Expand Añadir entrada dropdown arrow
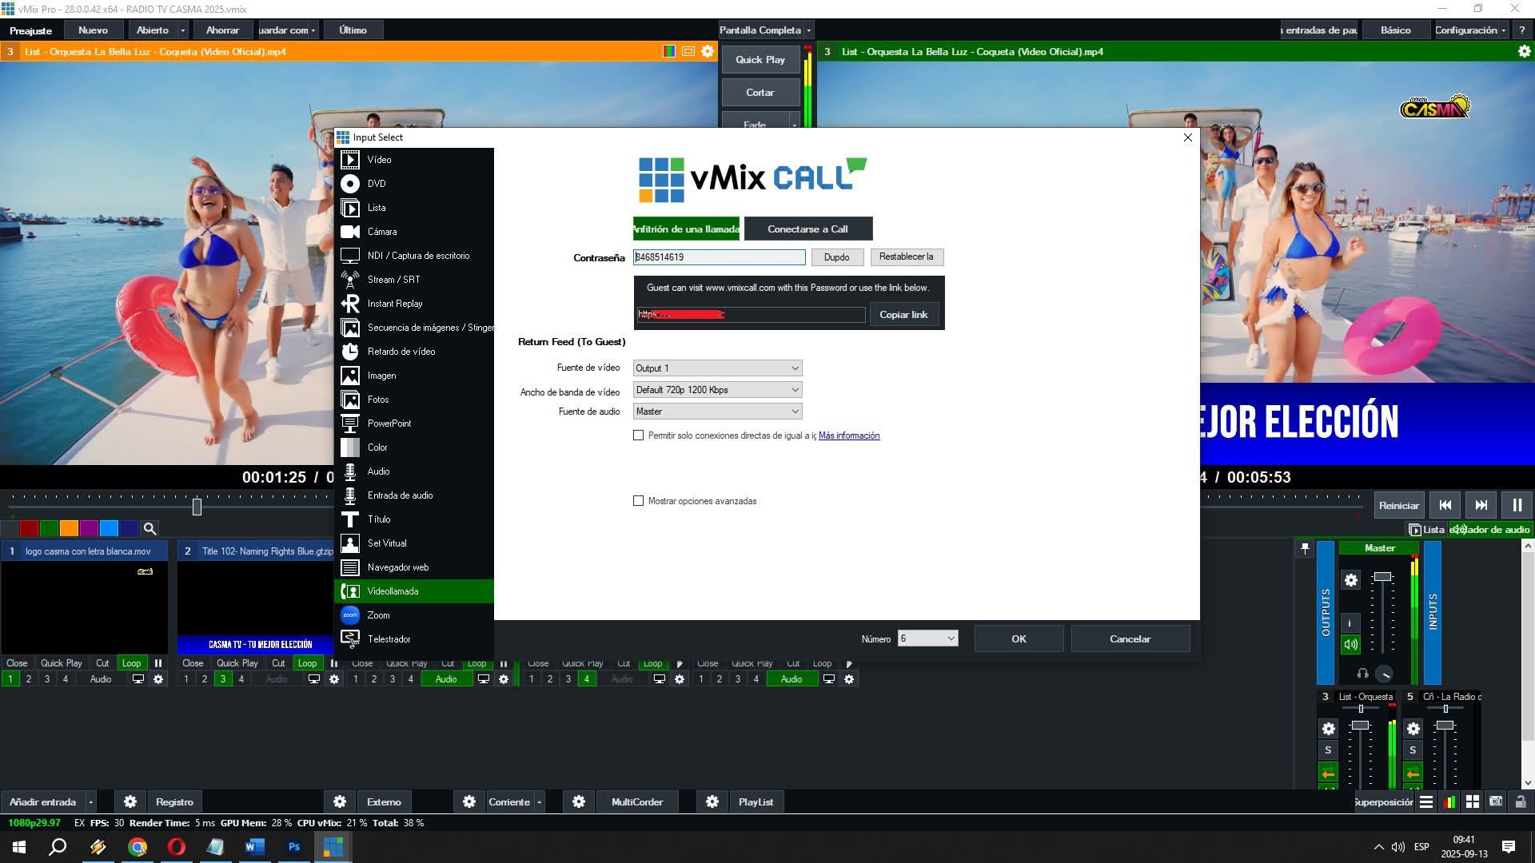 pyautogui.click(x=91, y=801)
